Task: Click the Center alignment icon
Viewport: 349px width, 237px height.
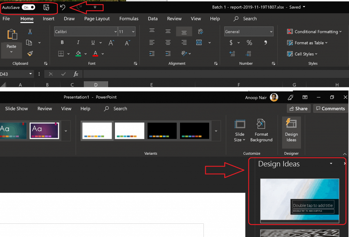Action: [x=168, y=43]
